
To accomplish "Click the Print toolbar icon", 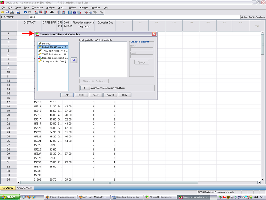I will (12, 12).
